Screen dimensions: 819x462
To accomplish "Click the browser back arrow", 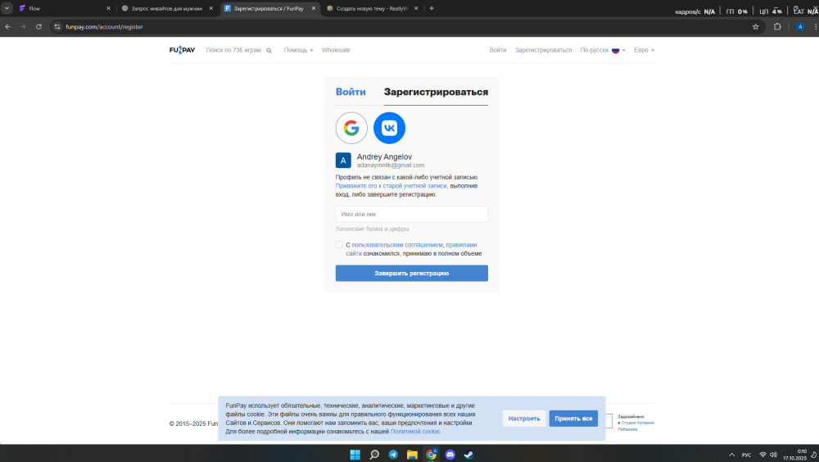I will click(8, 27).
